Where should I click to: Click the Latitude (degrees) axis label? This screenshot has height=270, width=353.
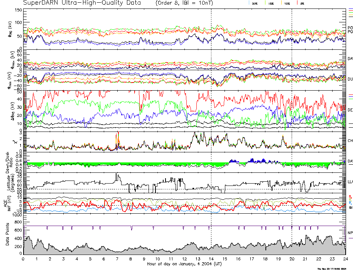[x=10, y=183]
